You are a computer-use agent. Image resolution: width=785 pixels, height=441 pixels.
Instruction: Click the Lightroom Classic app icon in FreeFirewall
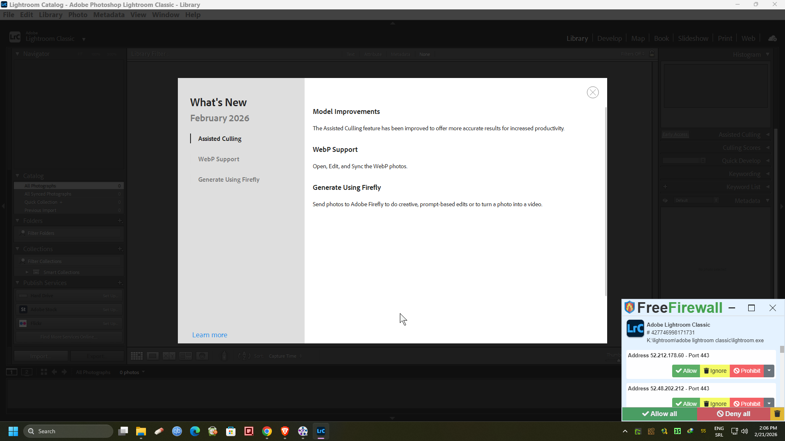point(635,328)
